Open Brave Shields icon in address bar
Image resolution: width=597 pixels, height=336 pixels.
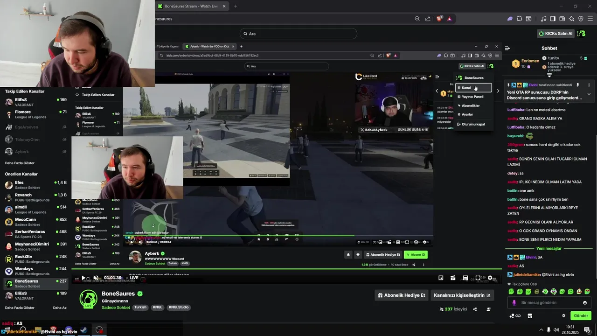pos(439,19)
